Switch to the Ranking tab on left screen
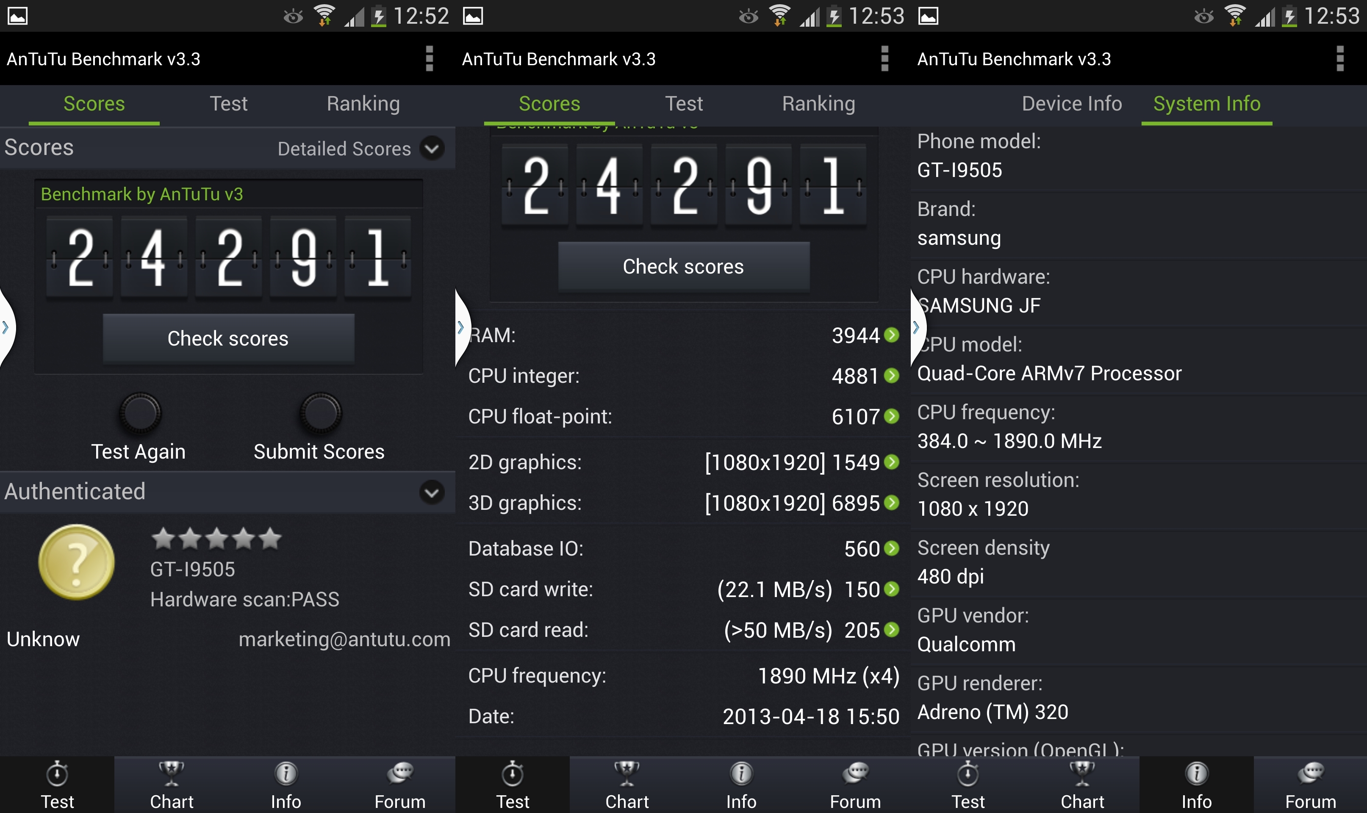The image size is (1367, 813). [363, 104]
